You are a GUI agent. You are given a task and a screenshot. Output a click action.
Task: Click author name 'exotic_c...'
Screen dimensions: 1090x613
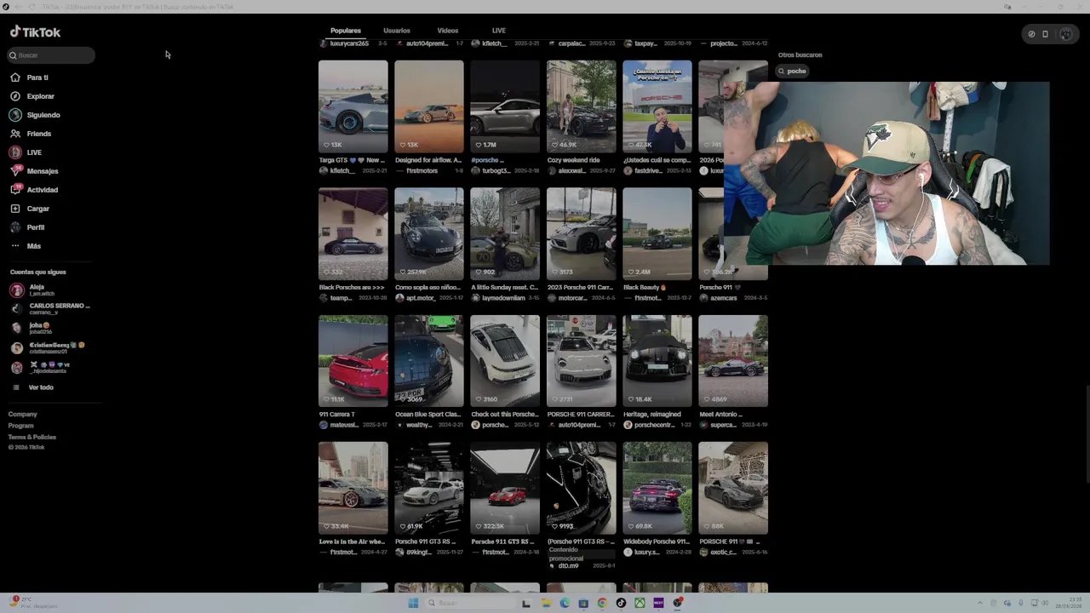[x=723, y=552]
